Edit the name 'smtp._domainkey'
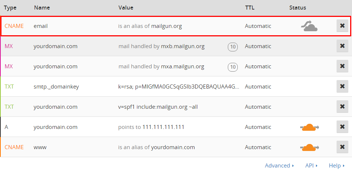The width and height of the screenshot is (352, 173). (56, 87)
